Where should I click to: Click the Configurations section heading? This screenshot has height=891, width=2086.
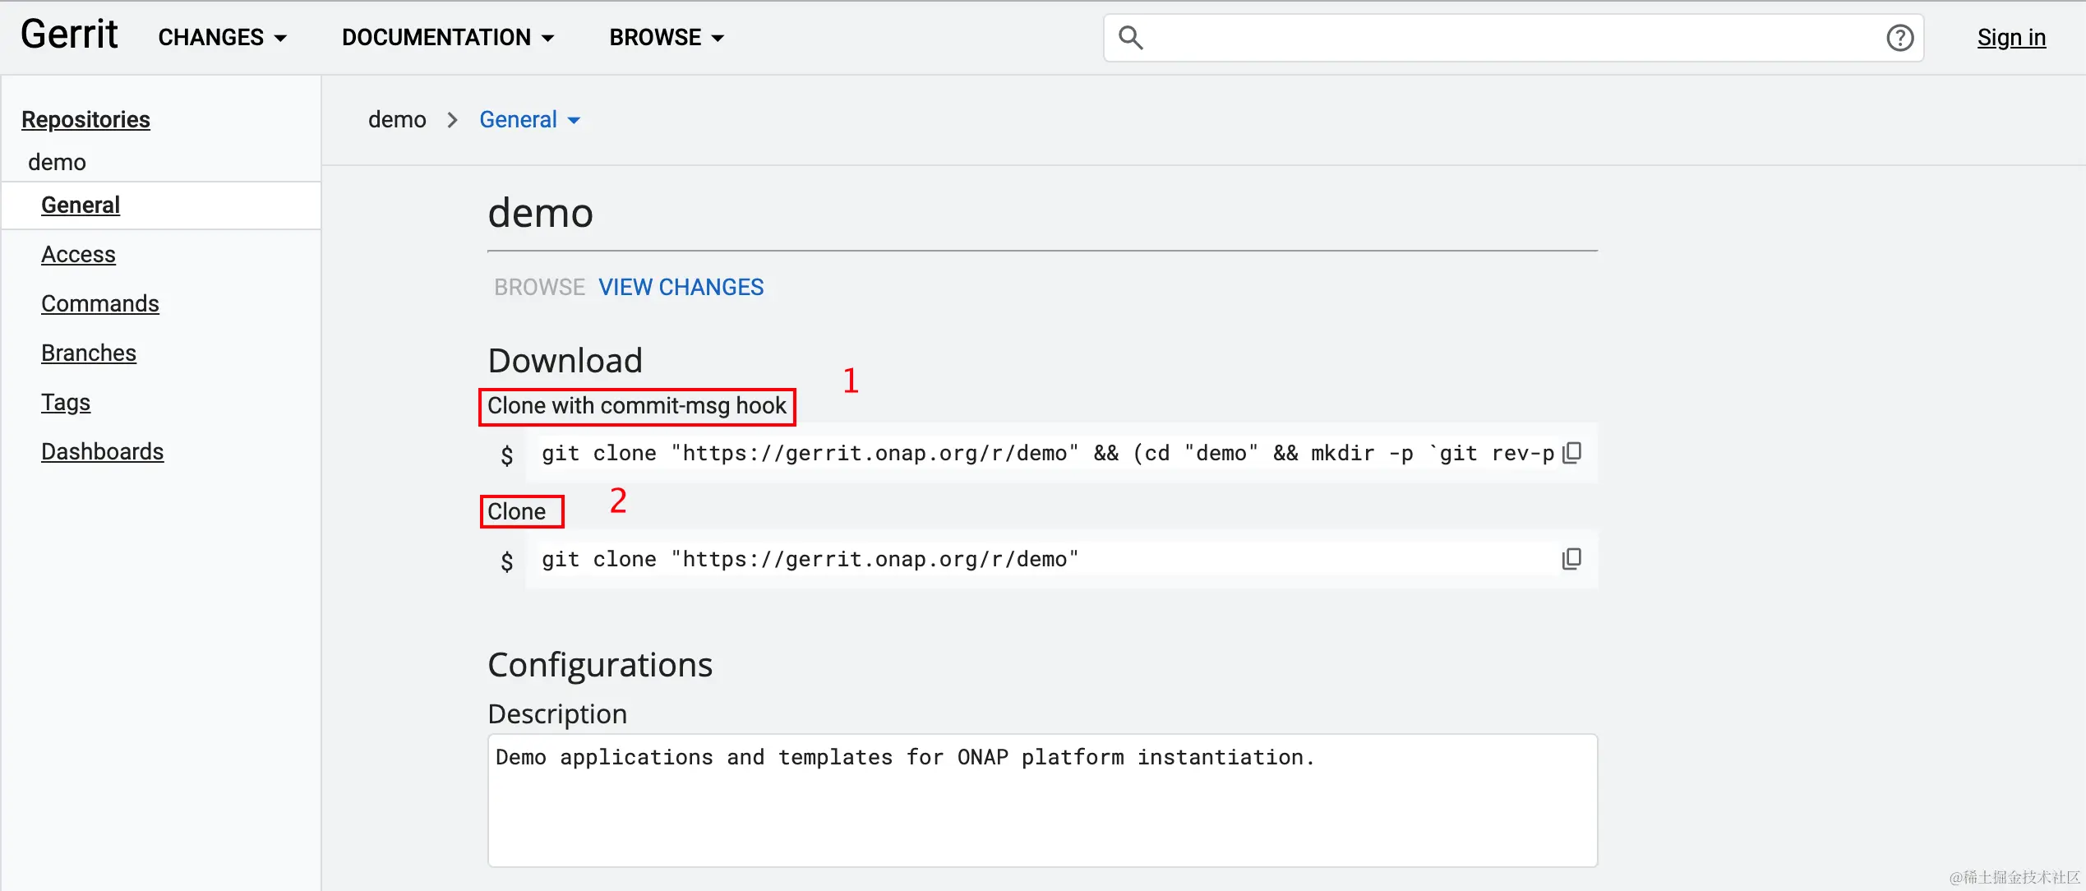[600, 665]
